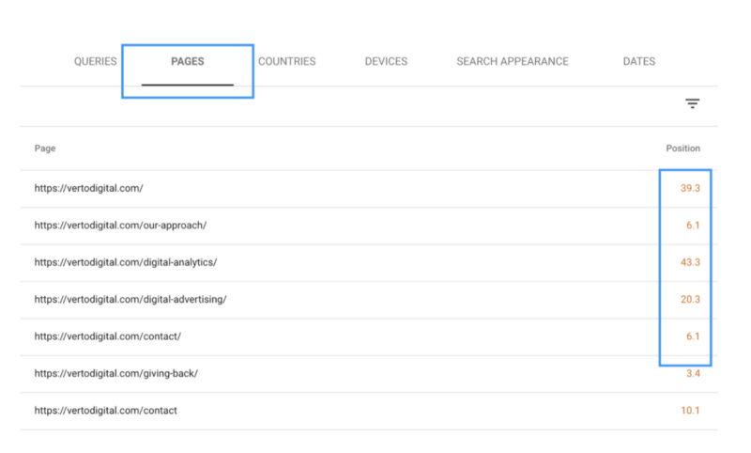Screen dimensions: 751x453
Task: Open the Countries tab
Action: pos(287,61)
